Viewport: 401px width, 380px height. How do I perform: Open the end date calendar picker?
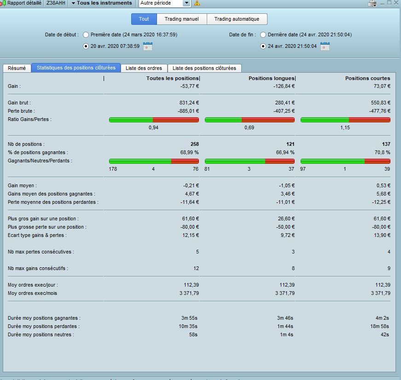point(325,46)
